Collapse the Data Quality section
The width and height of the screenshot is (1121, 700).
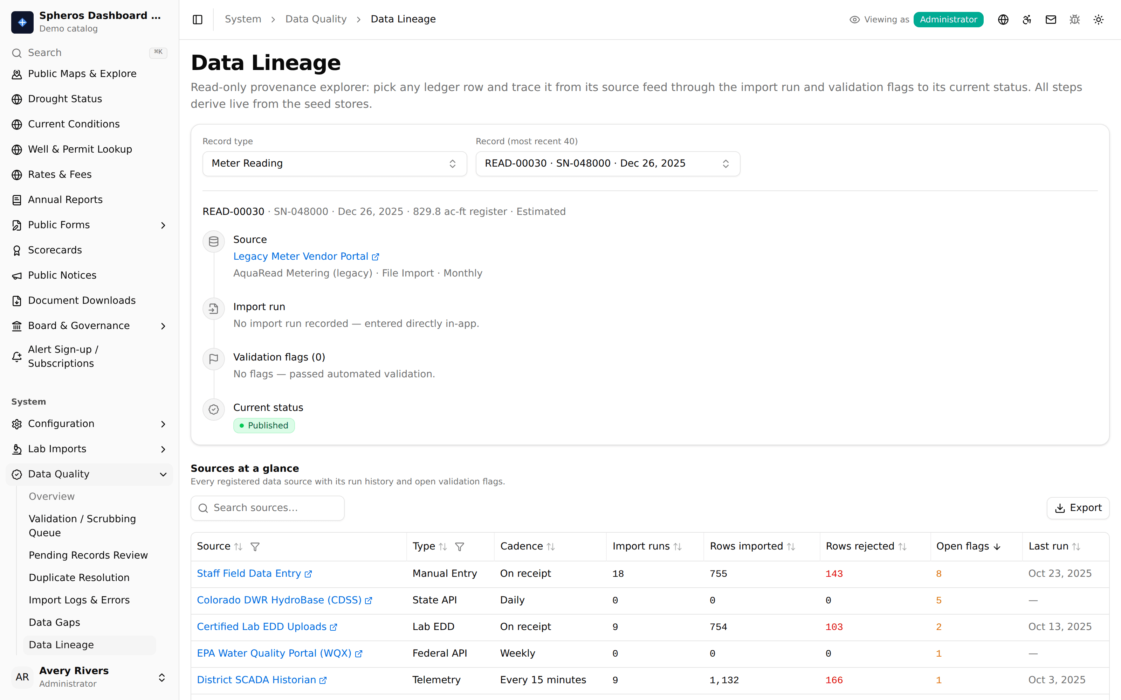(x=89, y=475)
